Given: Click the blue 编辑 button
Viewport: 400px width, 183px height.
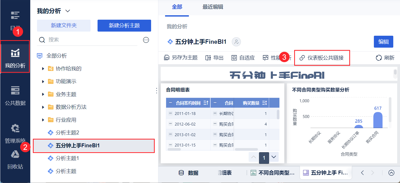Looking at the screenshot, I should click(x=383, y=42).
